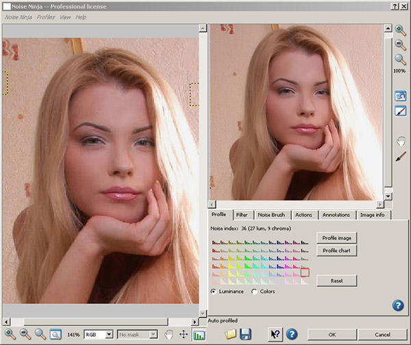Switch to the Noise Brush tab
The height and width of the screenshot is (345, 411).
coord(272,215)
